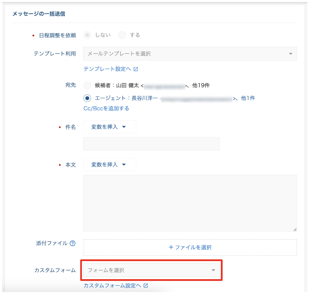This screenshot has width=311, height=294.
Task: Open 変数を挿入 dropdown for 件名
Action: 110,127
